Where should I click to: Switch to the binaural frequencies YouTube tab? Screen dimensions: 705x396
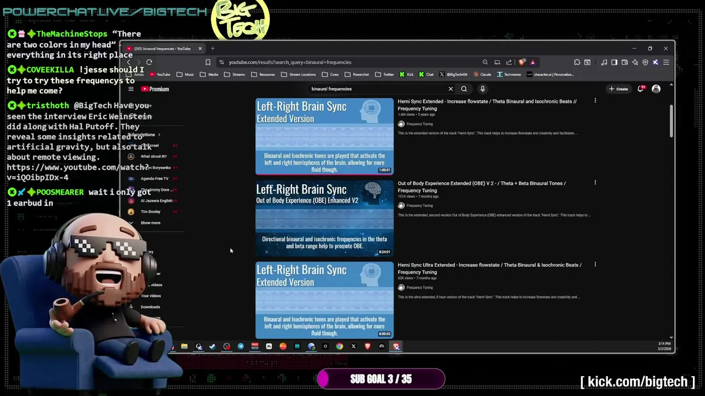click(162, 48)
